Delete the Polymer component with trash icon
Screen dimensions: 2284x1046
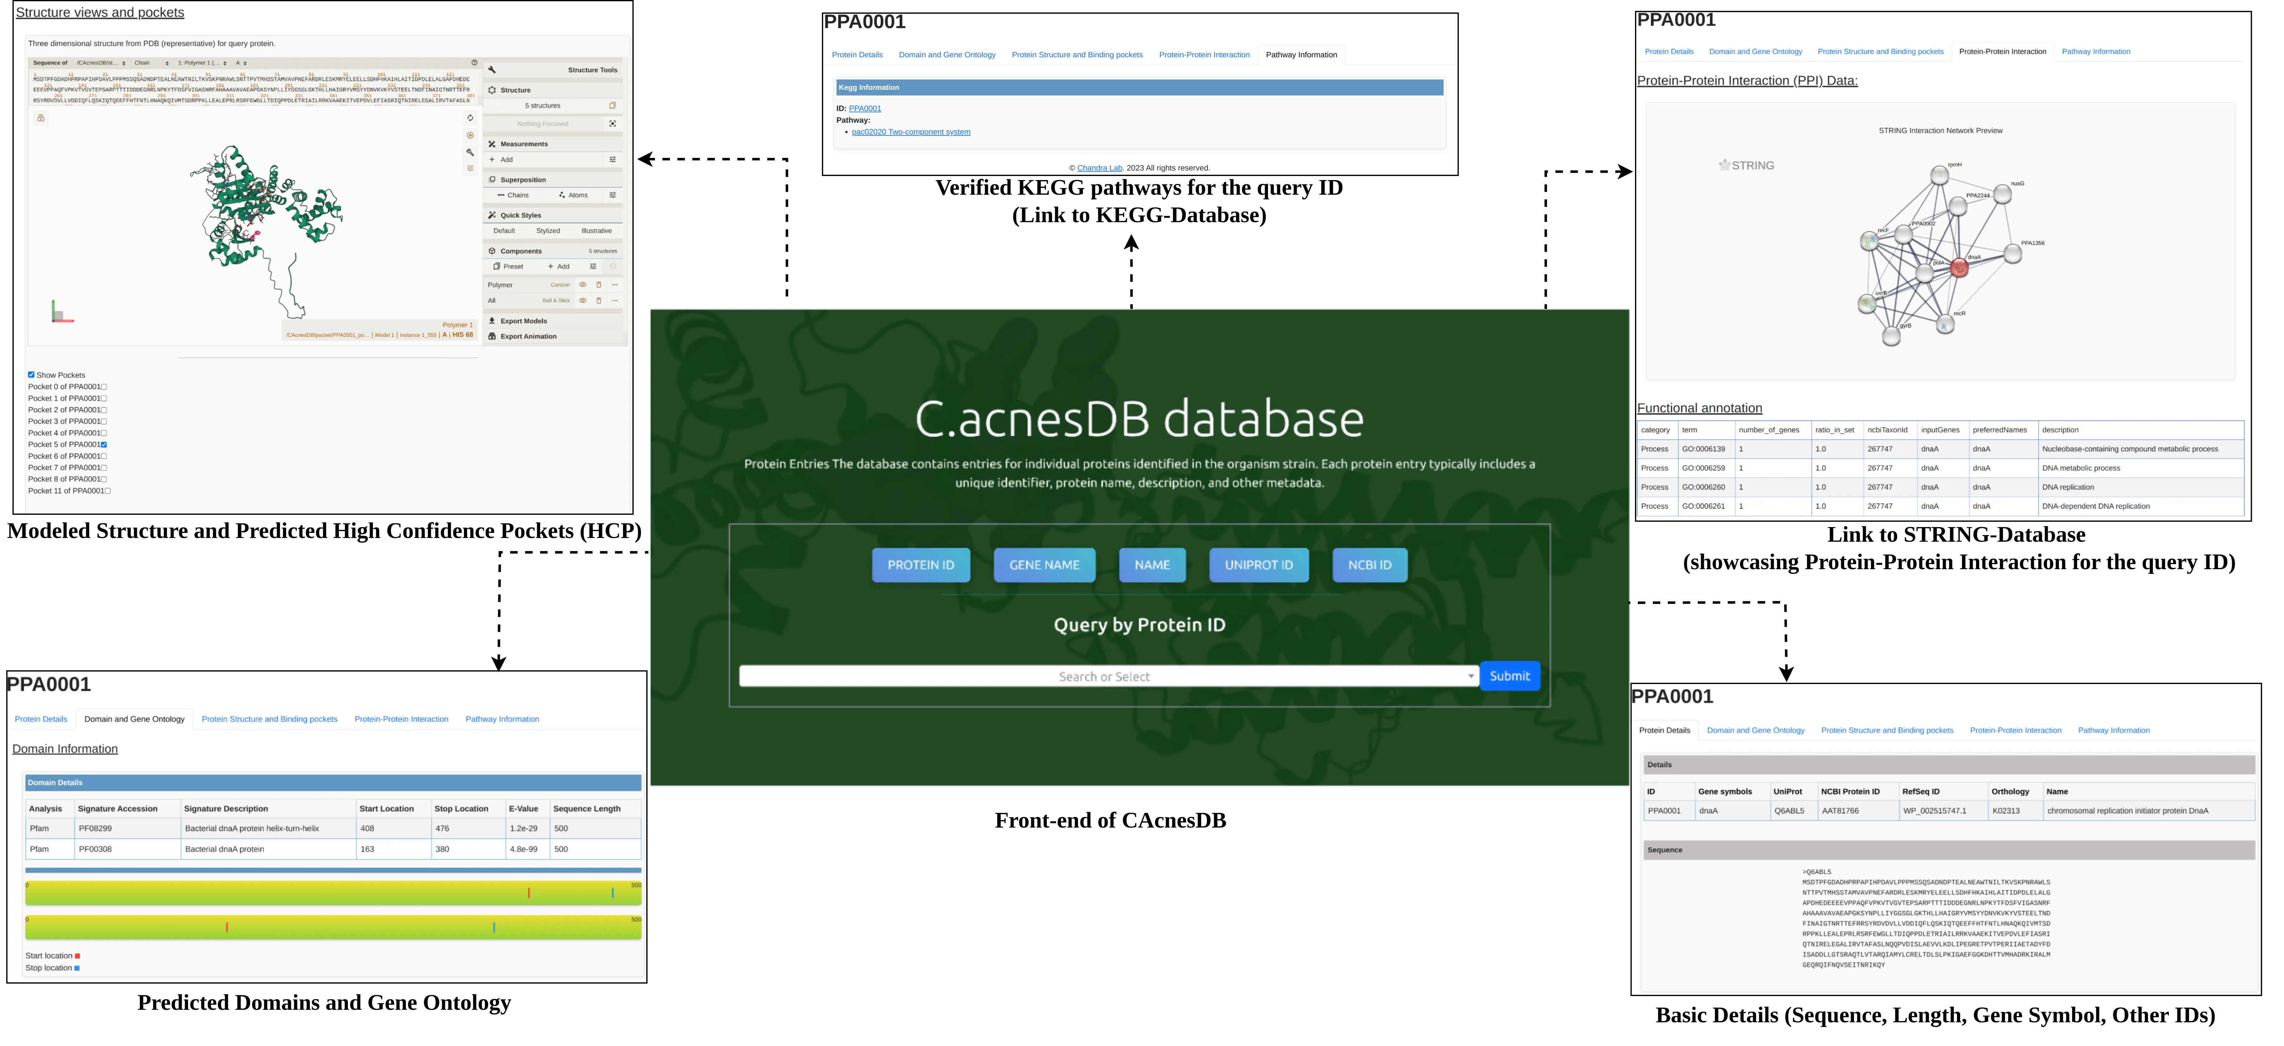(598, 285)
